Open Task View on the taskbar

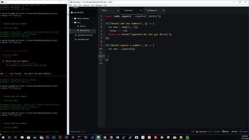(x=16, y=137)
